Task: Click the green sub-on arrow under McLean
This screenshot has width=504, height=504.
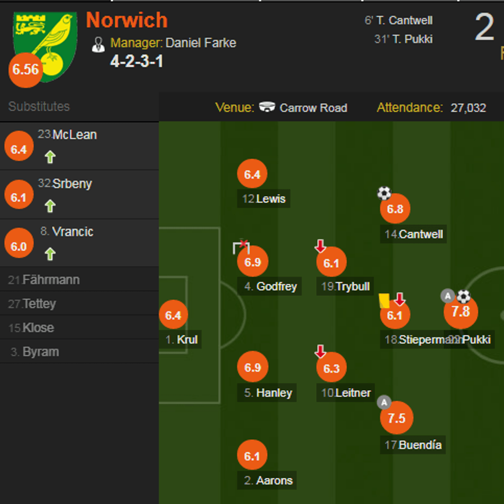Action: click(x=50, y=157)
